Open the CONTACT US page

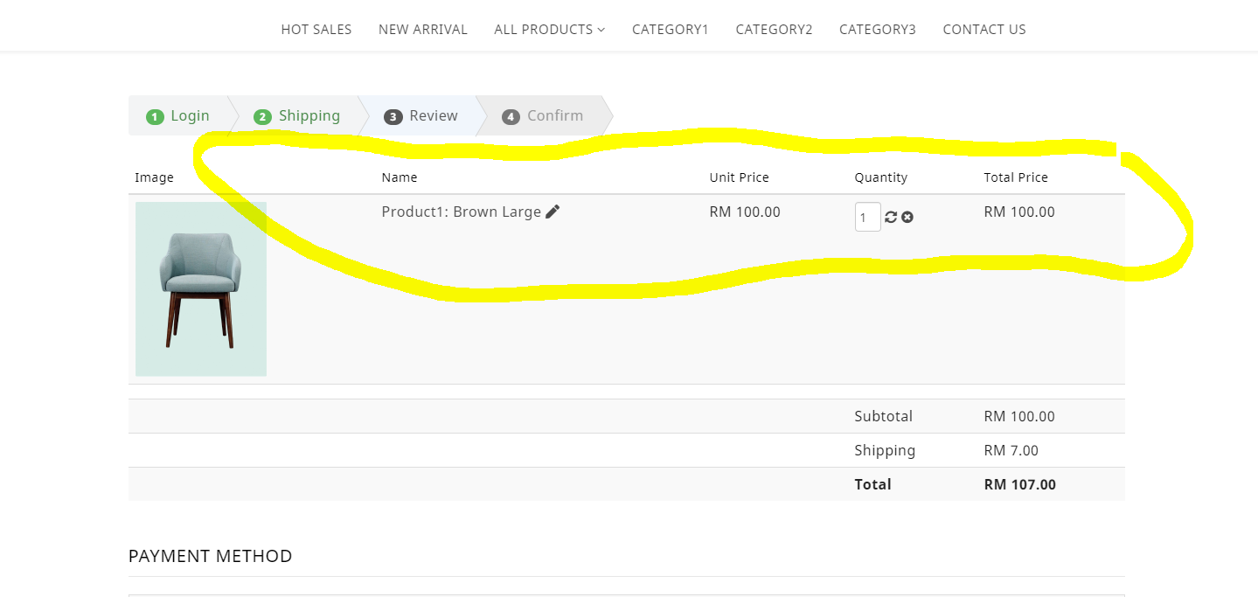point(984,30)
